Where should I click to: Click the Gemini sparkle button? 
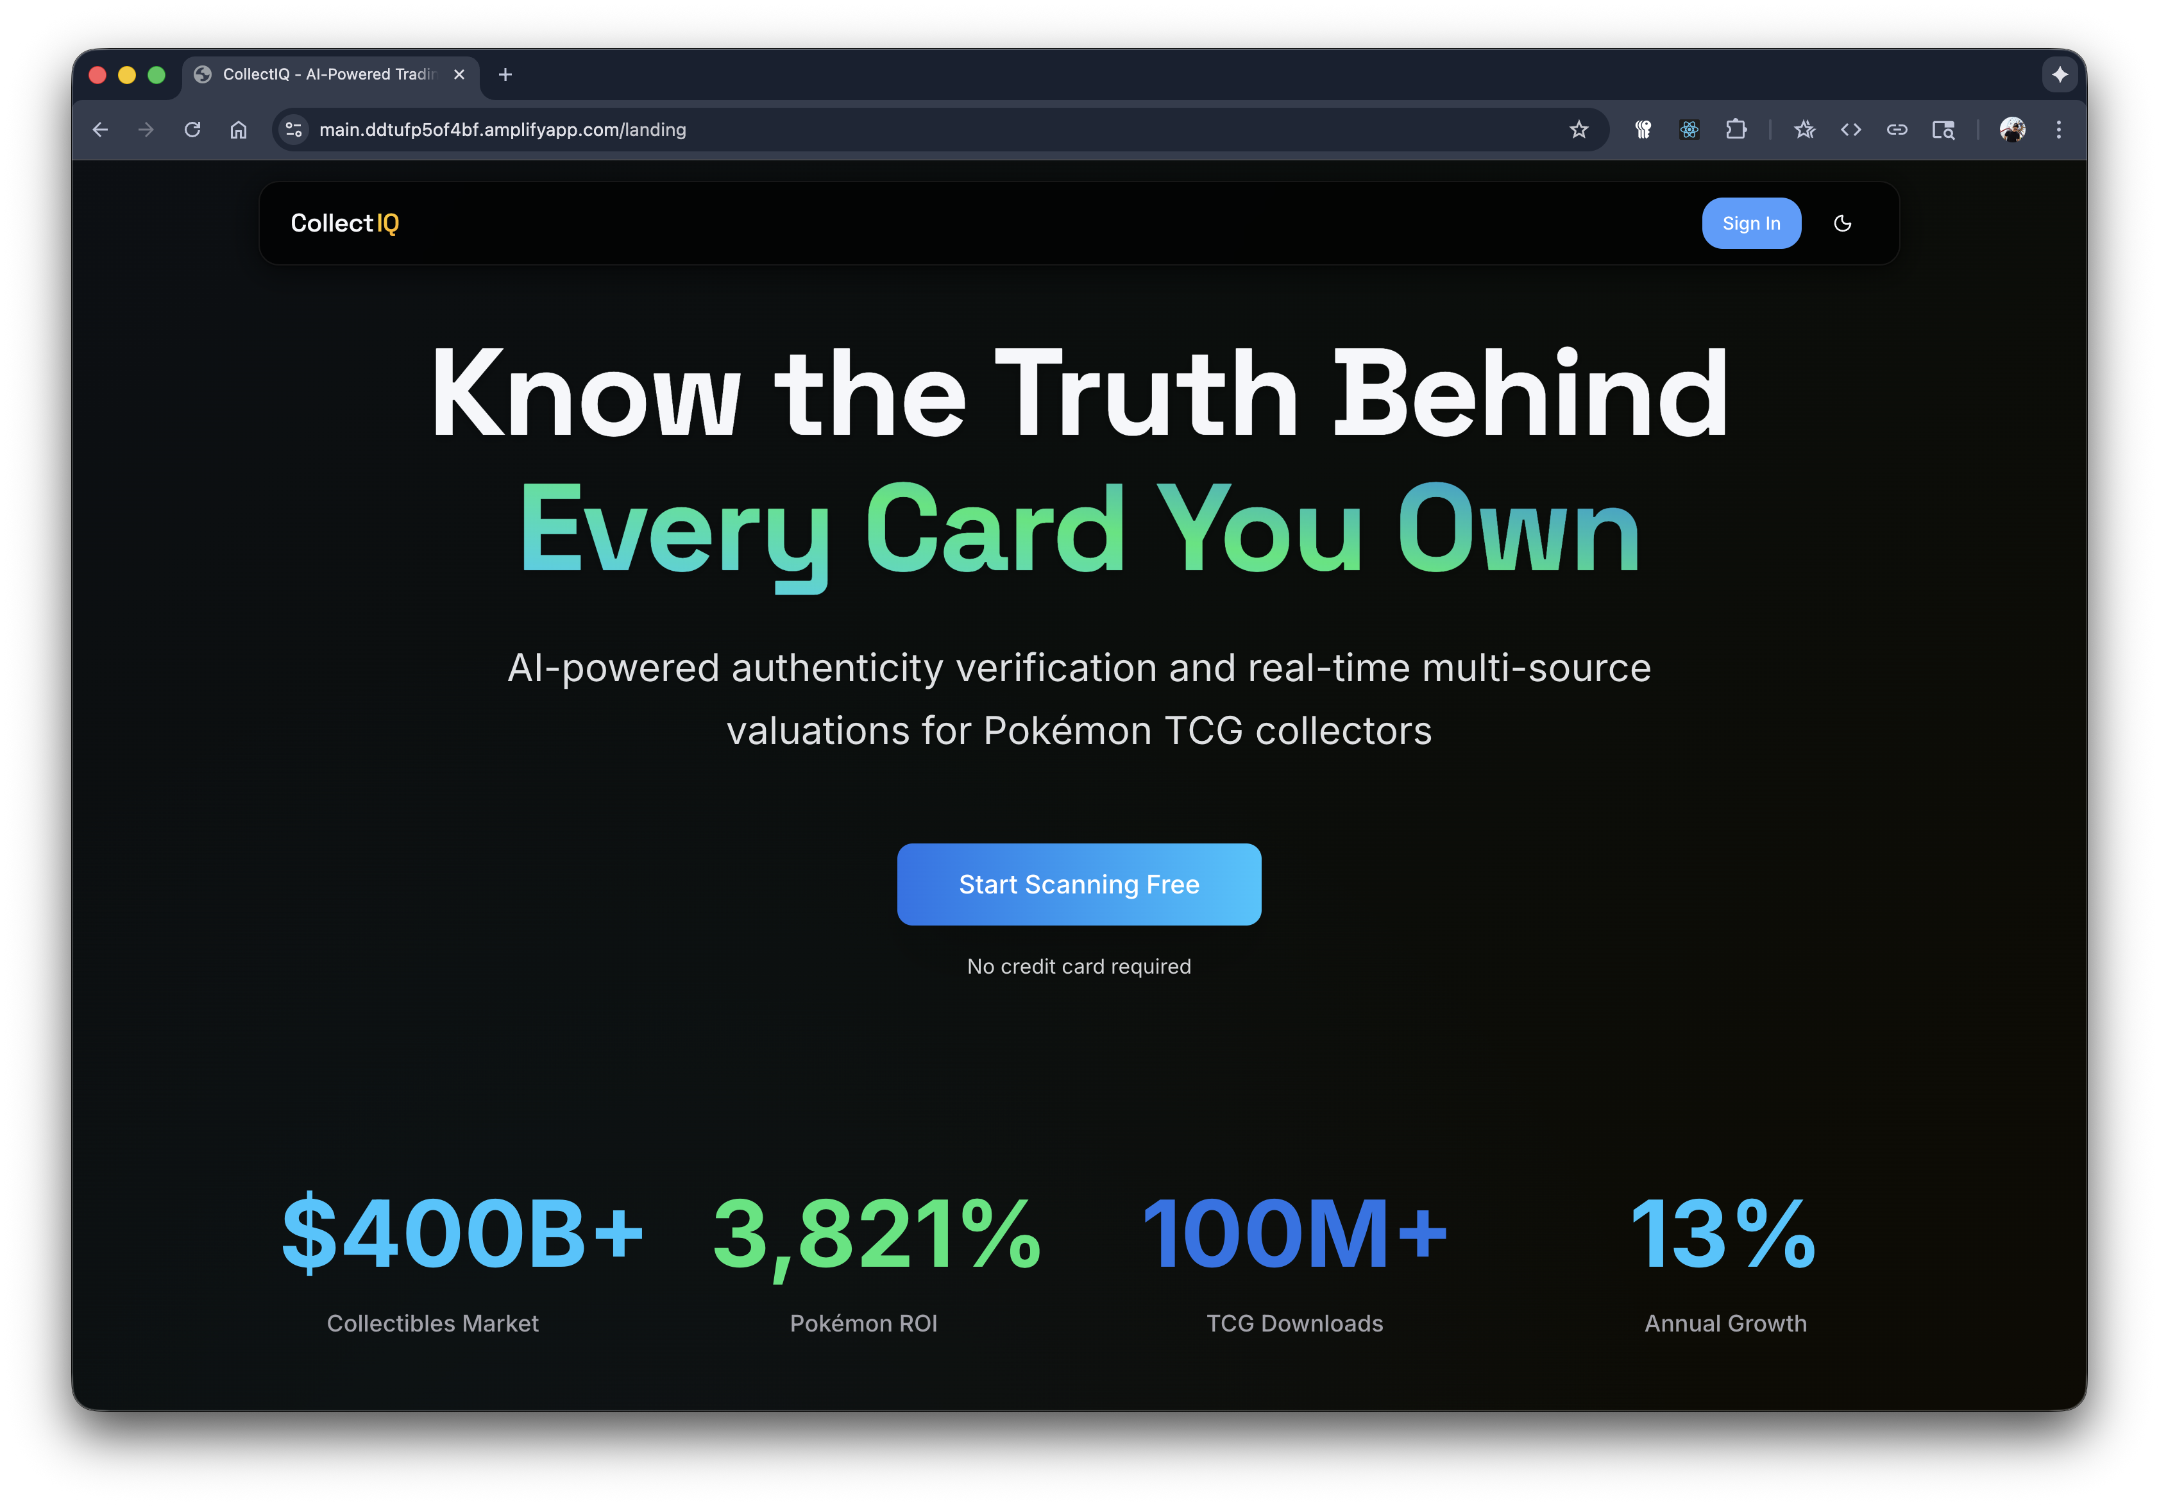[2060, 74]
